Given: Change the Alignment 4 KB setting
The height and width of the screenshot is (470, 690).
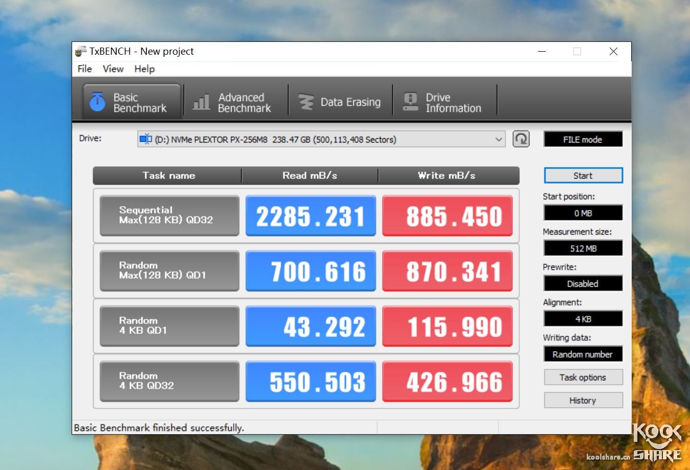Looking at the screenshot, I should [583, 319].
